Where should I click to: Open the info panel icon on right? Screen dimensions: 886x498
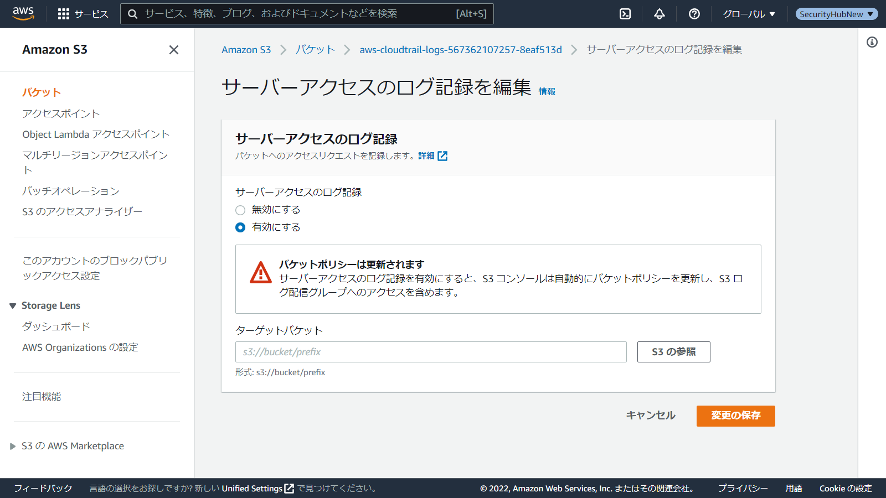click(x=872, y=42)
